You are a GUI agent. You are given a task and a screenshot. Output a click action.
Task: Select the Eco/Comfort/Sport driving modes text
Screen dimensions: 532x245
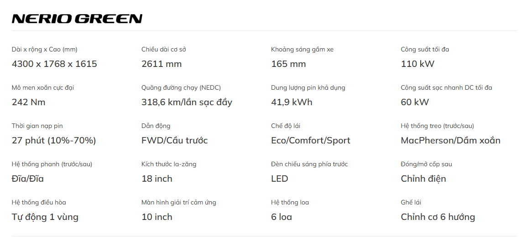tap(310, 140)
